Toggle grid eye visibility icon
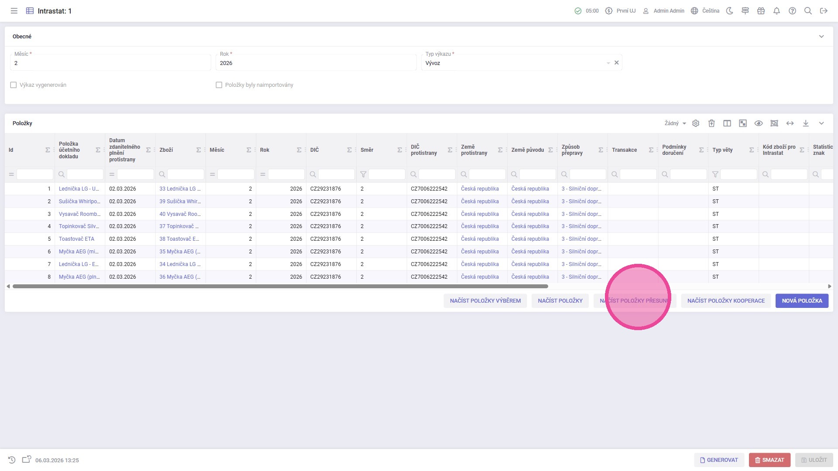 coord(759,123)
